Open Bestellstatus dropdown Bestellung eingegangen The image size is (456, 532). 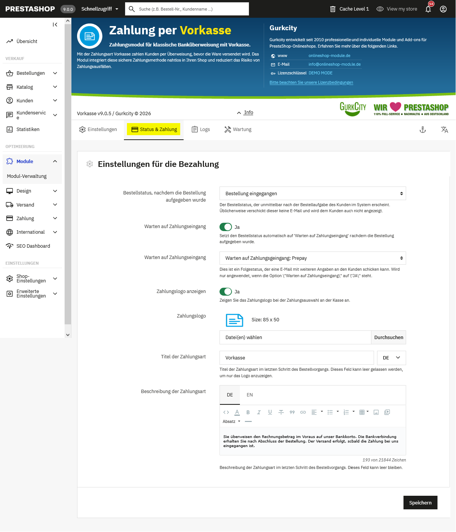[313, 193]
